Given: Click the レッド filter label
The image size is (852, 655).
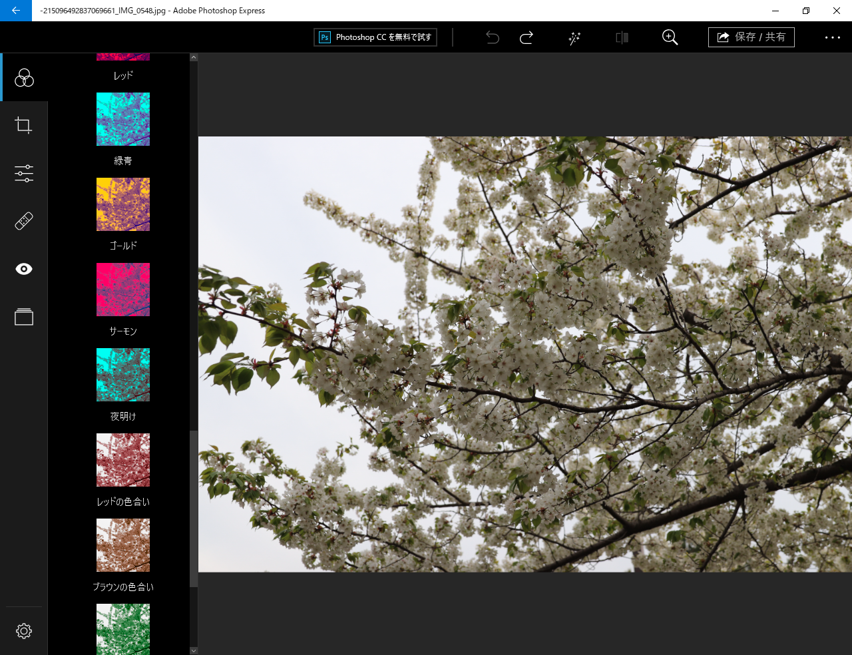Looking at the screenshot, I should [123, 76].
